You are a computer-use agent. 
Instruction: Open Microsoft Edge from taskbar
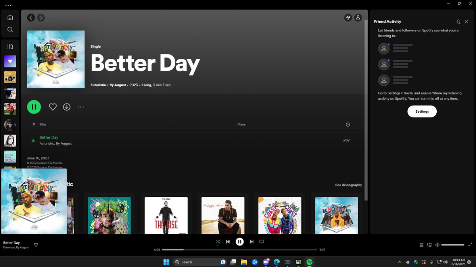pos(277,262)
